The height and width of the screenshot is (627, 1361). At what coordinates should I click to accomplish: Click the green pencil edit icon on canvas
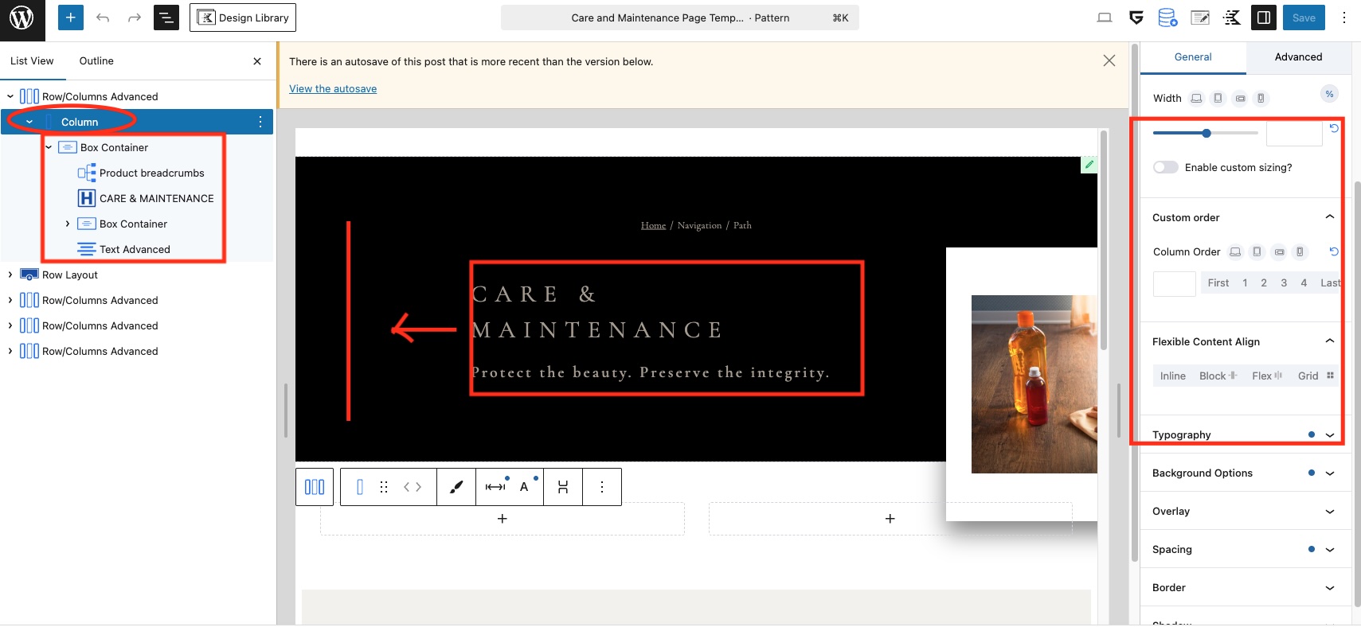tap(1089, 165)
